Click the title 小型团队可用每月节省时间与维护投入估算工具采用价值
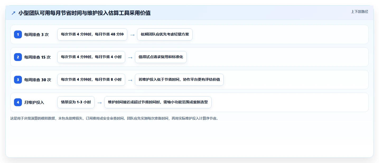 coord(85,13)
